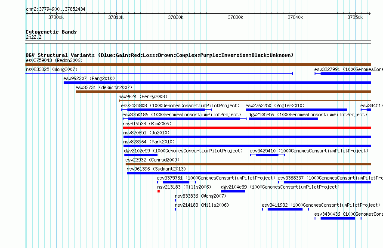383x248 pixels.
Task: Select the small red nsv213183 loss marker
Action: pyautogui.click(x=158, y=191)
